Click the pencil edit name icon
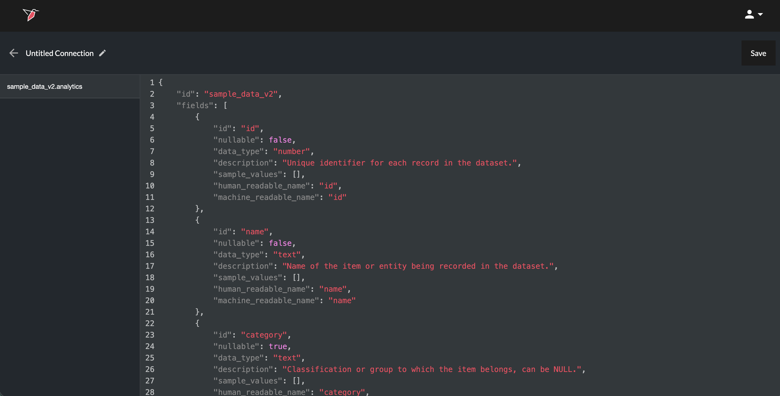Image resolution: width=780 pixels, height=396 pixels. coord(102,53)
